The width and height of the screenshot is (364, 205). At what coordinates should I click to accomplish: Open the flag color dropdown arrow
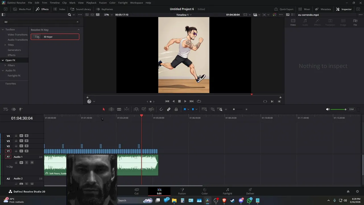188,109
